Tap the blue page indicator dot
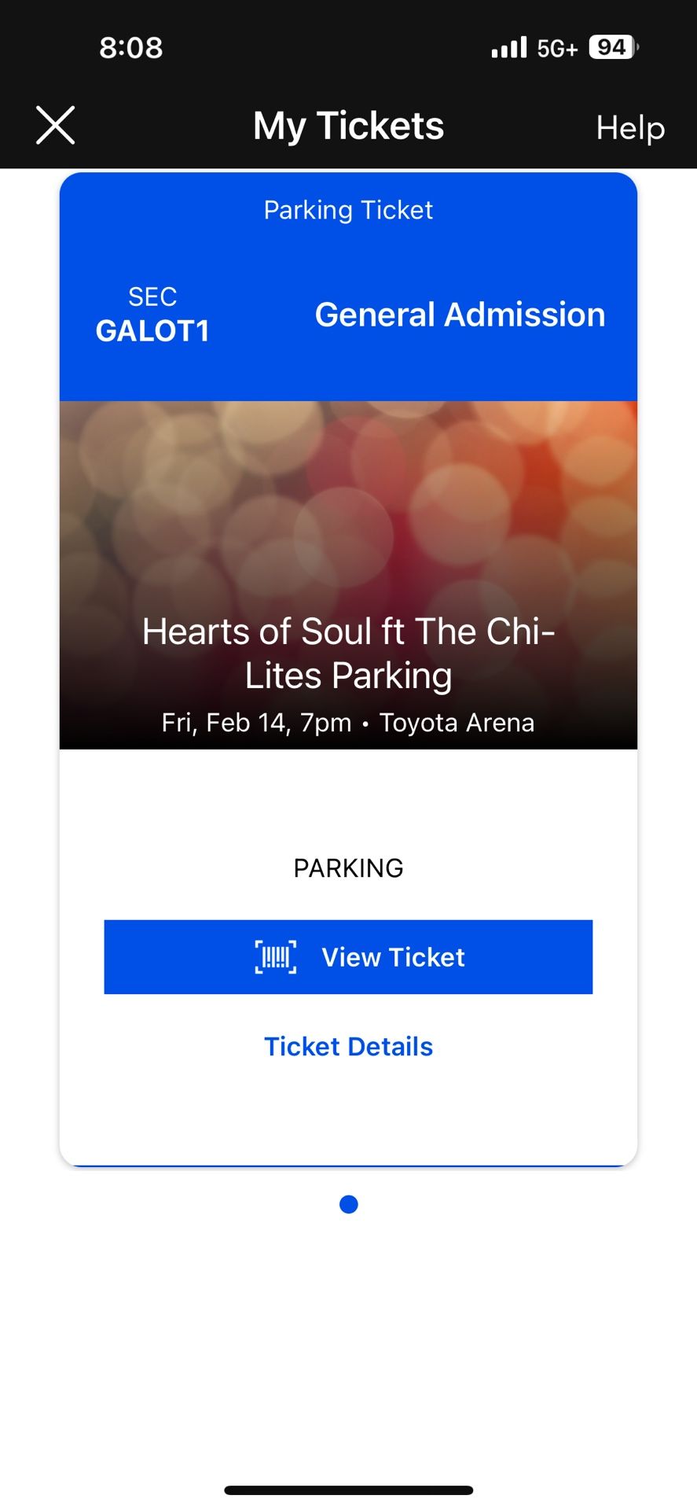The height and width of the screenshot is (1510, 697). pyautogui.click(x=349, y=1204)
